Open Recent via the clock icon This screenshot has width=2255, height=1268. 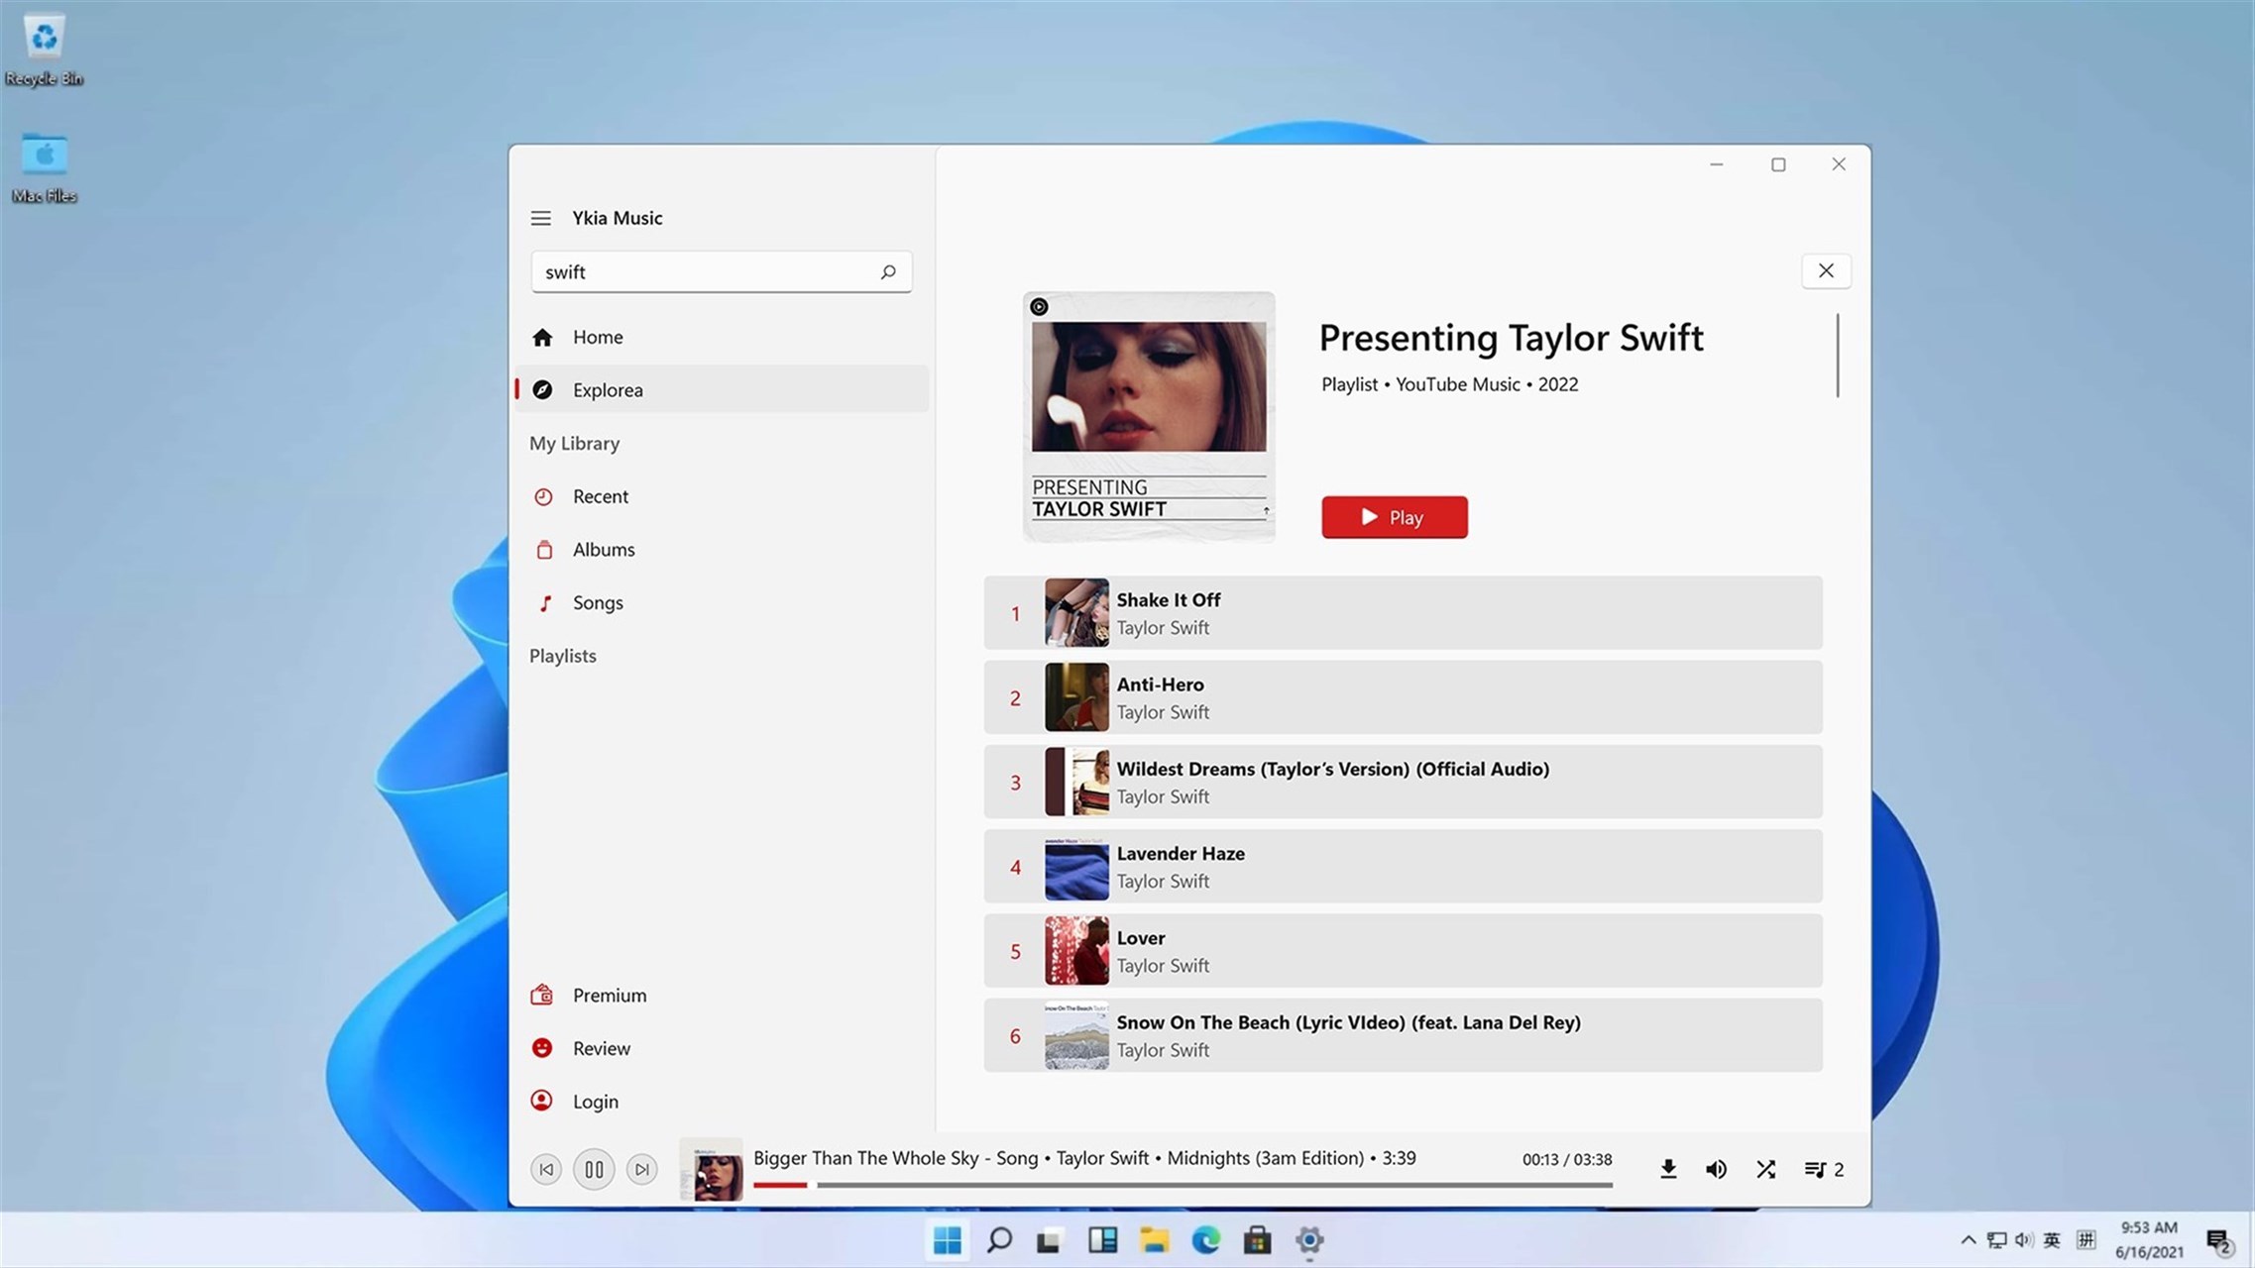[544, 496]
